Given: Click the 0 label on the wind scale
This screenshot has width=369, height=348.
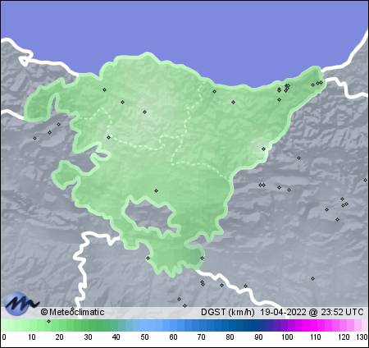Looking at the screenshot, I should (4, 337).
